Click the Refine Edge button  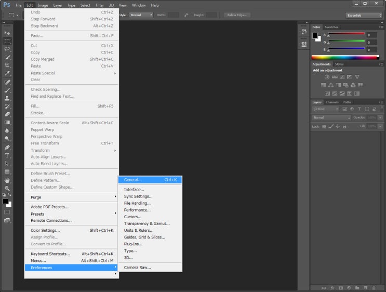pos(237,15)
